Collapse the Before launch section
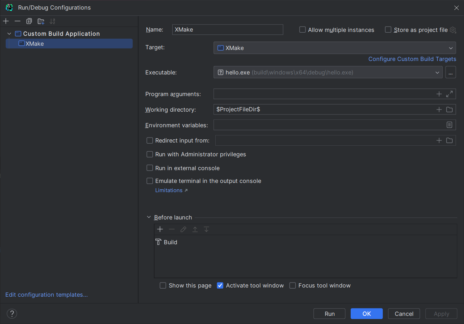Screen dimensions: 464x324 pos(149,217)
